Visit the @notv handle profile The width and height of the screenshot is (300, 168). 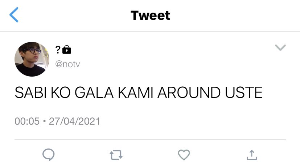tap(67, 64)
